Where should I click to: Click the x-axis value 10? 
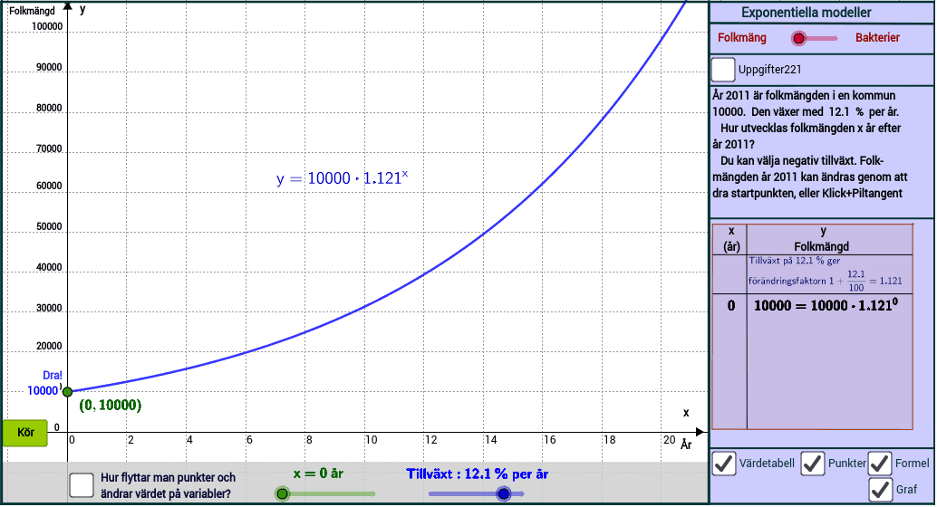pos(372,440)
